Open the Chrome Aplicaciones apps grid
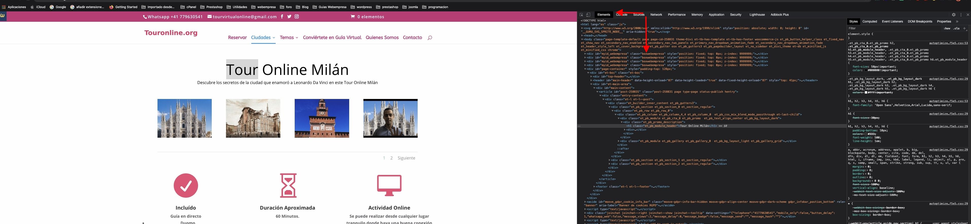The image size is (971, 224). point(14,7)
